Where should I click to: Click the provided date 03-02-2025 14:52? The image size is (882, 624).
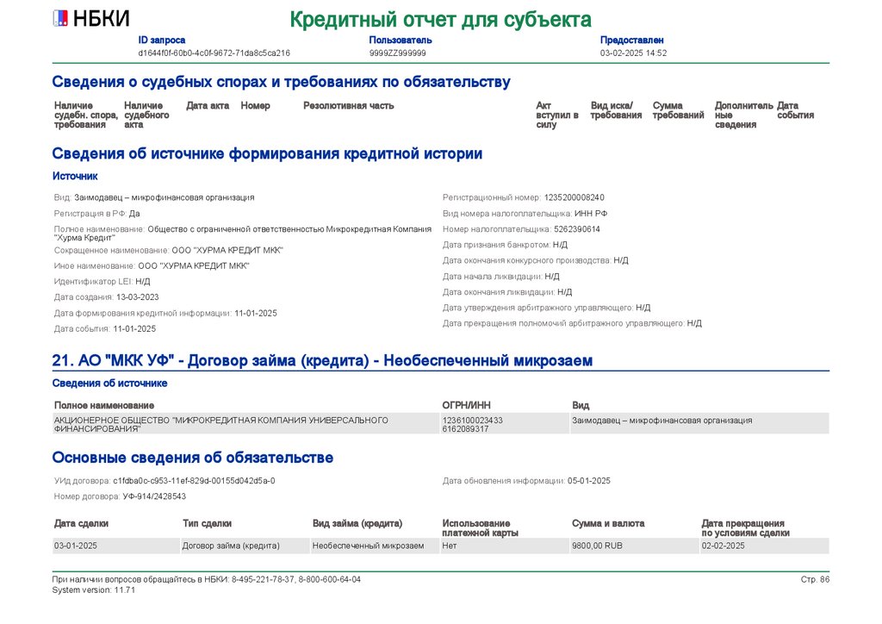tap(633, 53)
